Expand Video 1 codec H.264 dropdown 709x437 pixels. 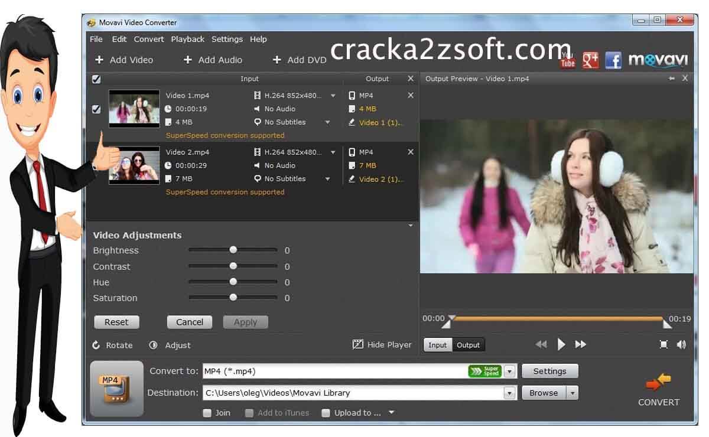click(333, 96)
